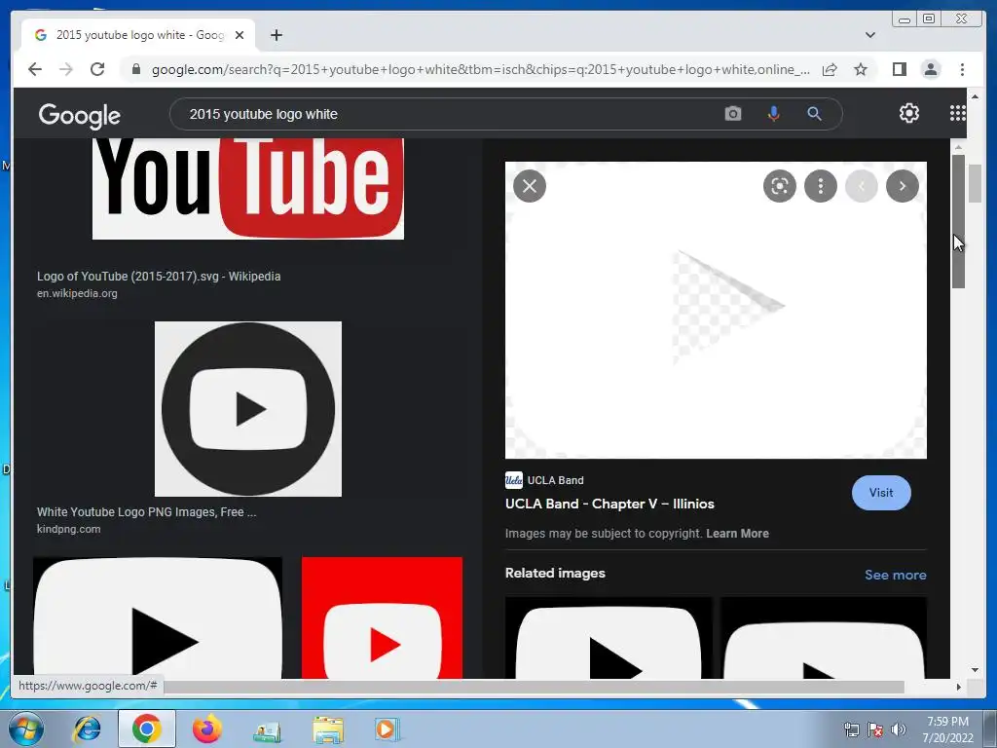Click the Visit button
The image size is (997, 748).
[x=881, y=493]
